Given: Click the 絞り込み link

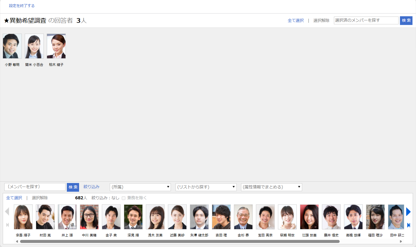Looking at the screenshot, I should point(91,187).
